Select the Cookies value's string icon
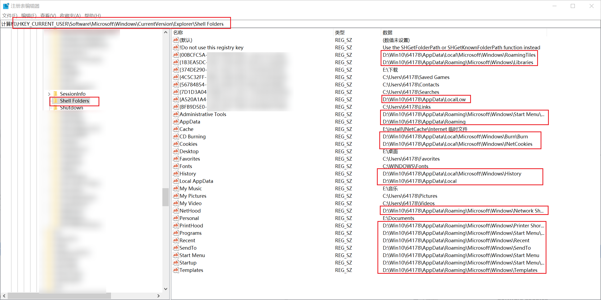Viewport: 601px width, 300px height. tap(176, 144)
